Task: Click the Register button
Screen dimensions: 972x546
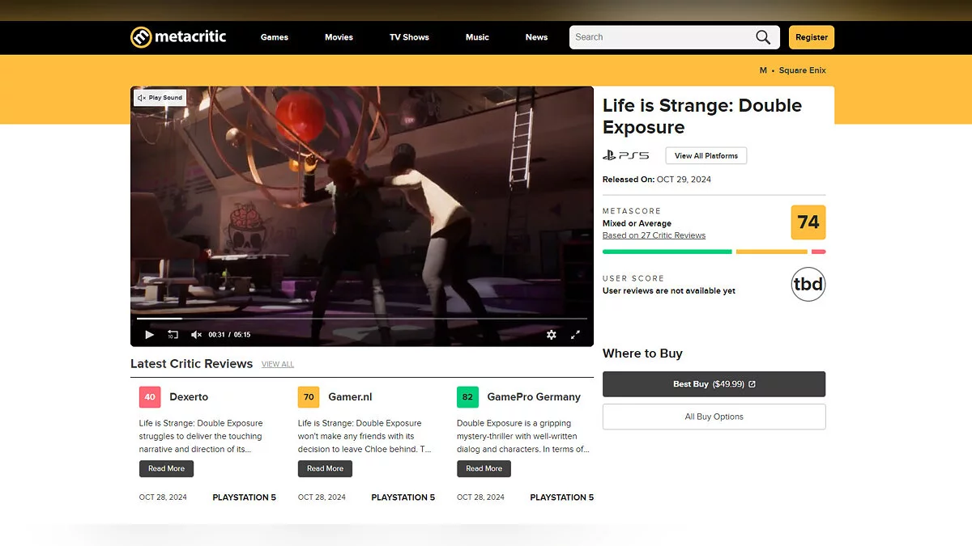Action: pyautogui.click(x=811, y=37)
